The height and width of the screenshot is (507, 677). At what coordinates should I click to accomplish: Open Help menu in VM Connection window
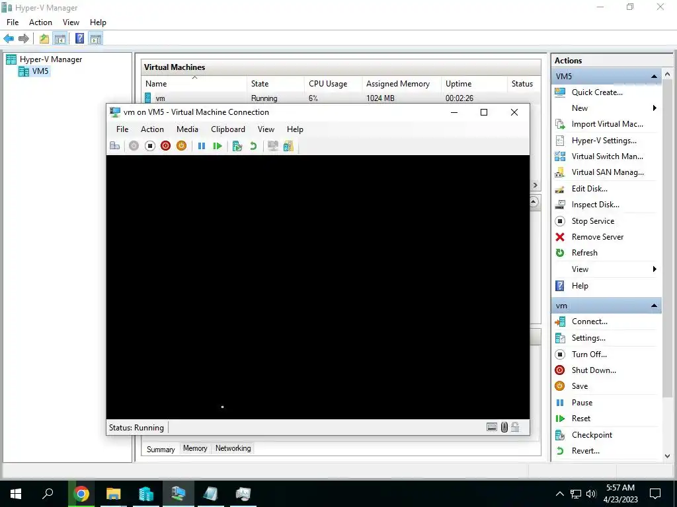pos(295,129)
